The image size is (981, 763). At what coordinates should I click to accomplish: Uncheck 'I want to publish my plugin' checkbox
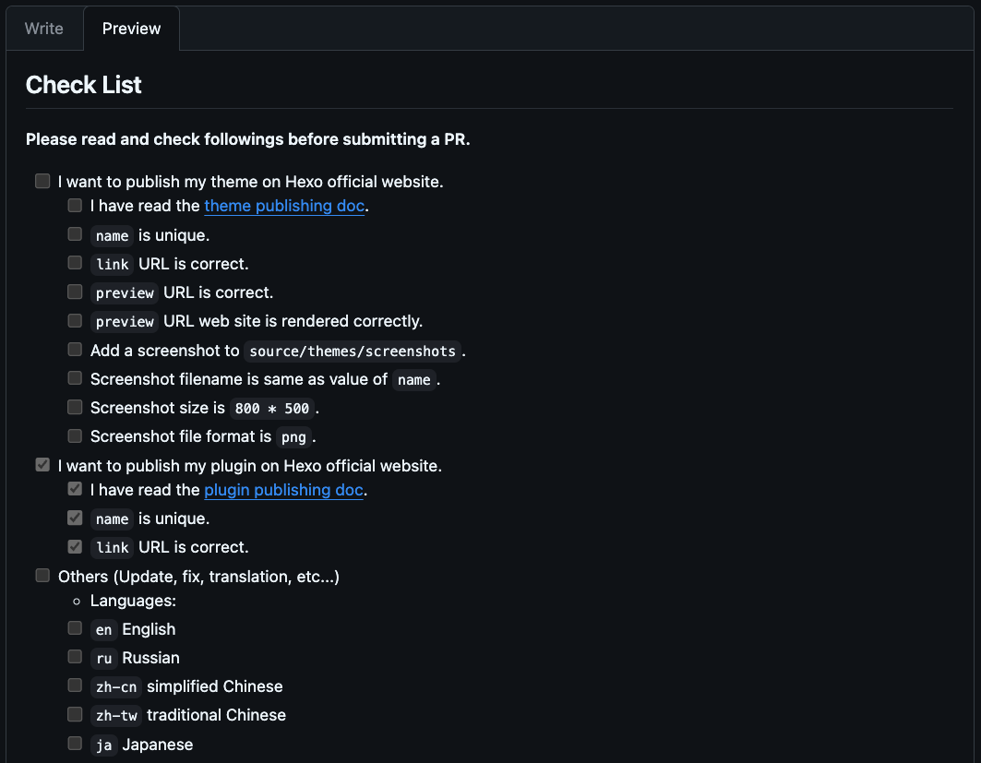click(42, 465)
